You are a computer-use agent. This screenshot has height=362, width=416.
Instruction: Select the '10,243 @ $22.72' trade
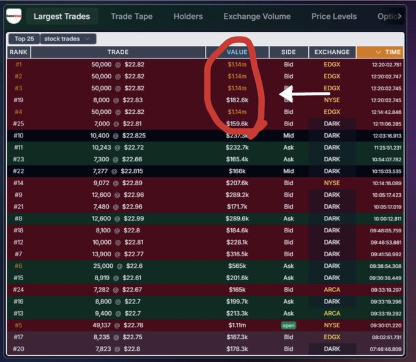point(118,147)
